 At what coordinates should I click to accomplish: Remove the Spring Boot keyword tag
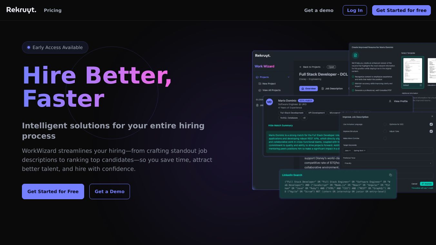click(365, 151)
